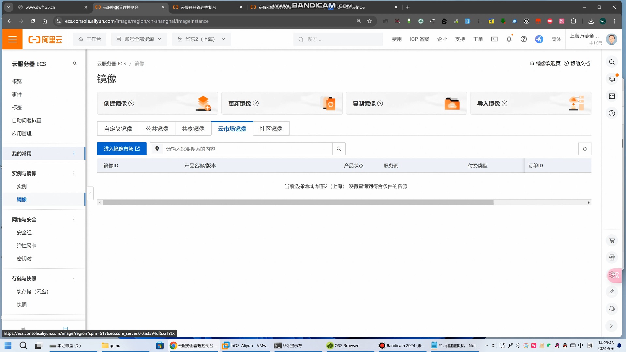Image resolution: width=626 pixels, height=352 pixels.
Task: Open the 帮助文档 help link
Action: point(580,63)
